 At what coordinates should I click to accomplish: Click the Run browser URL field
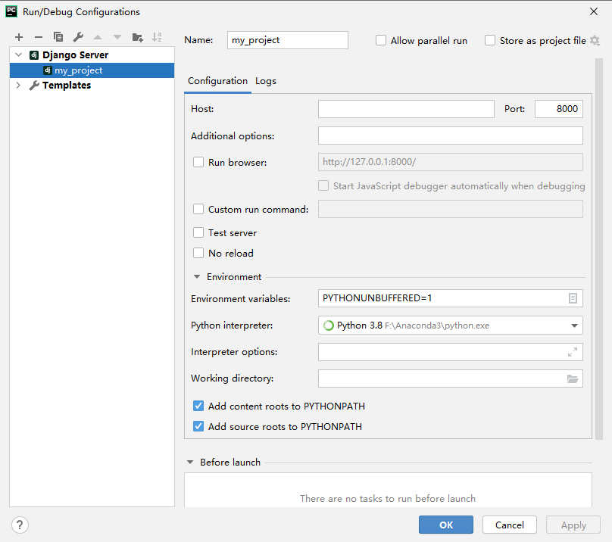point(451,162)
